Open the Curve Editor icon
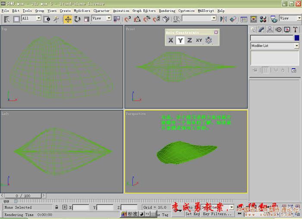 [244, 19]
